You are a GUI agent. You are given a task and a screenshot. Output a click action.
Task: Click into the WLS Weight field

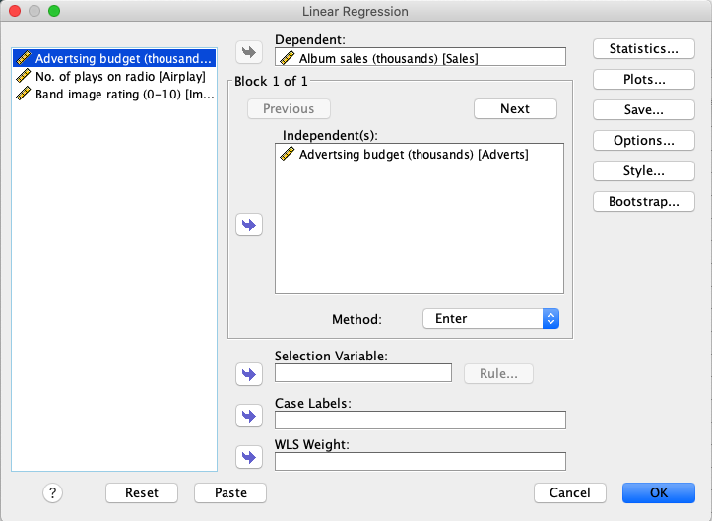(421, 462)
